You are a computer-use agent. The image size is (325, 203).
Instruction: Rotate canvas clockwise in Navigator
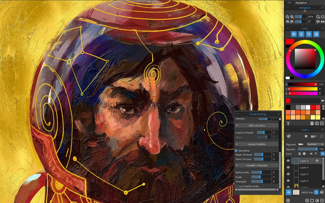click(292, 21)
